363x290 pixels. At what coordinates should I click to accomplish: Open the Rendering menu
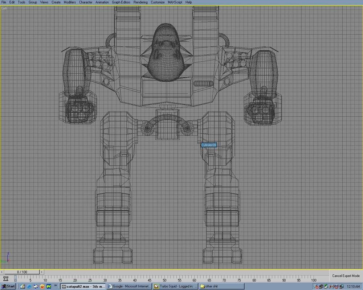click(x=140, y=2)
